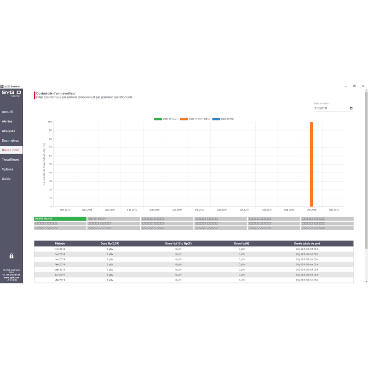Open the Travailleurs section
368x368 pixels.
10,160
